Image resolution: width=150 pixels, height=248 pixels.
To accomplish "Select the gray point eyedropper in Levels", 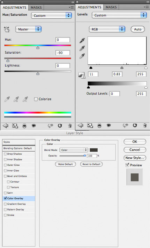I will point(82,48).
